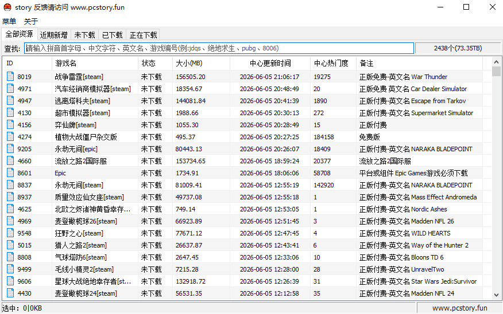This screenshot has height=314, width=503.
Task: Sort by the 状态 column header
Action: point(155,63)
